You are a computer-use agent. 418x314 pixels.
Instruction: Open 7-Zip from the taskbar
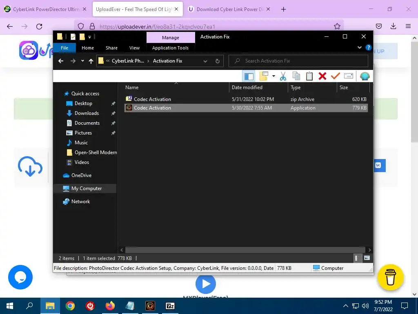click(x=170, y=306)
